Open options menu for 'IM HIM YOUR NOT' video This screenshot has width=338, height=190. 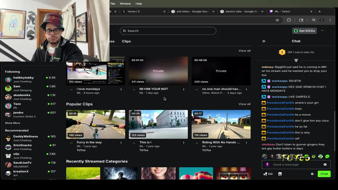tap(184, 89)
